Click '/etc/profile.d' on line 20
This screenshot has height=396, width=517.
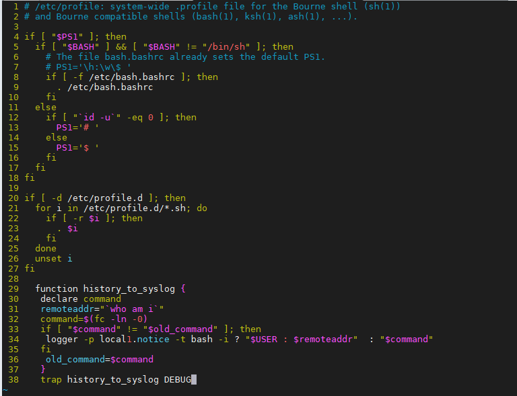click(x=105, y=198)
